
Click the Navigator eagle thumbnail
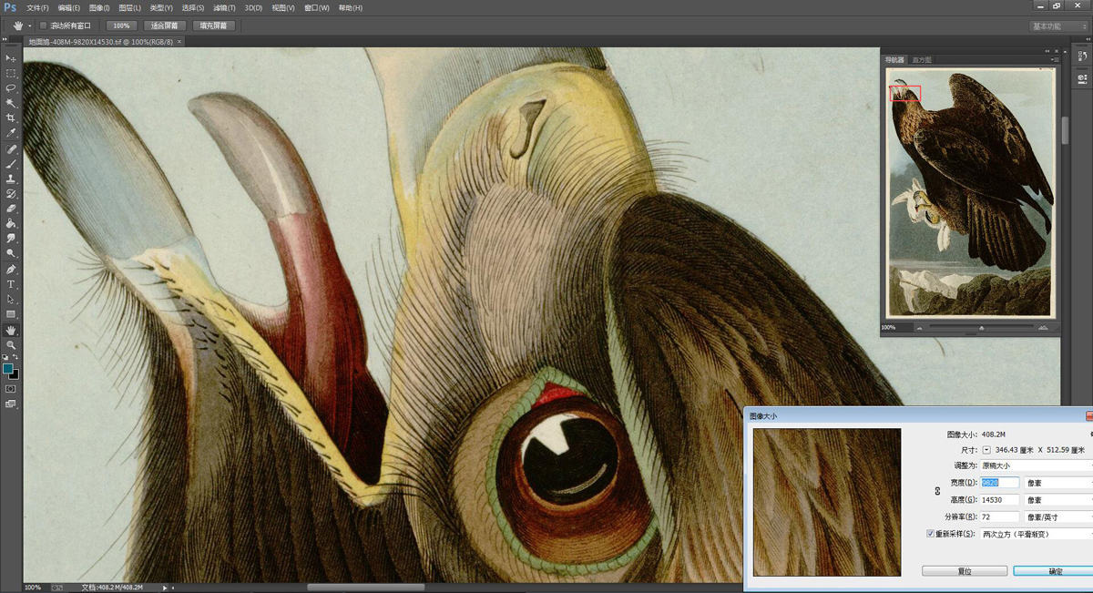coord(970,193)
